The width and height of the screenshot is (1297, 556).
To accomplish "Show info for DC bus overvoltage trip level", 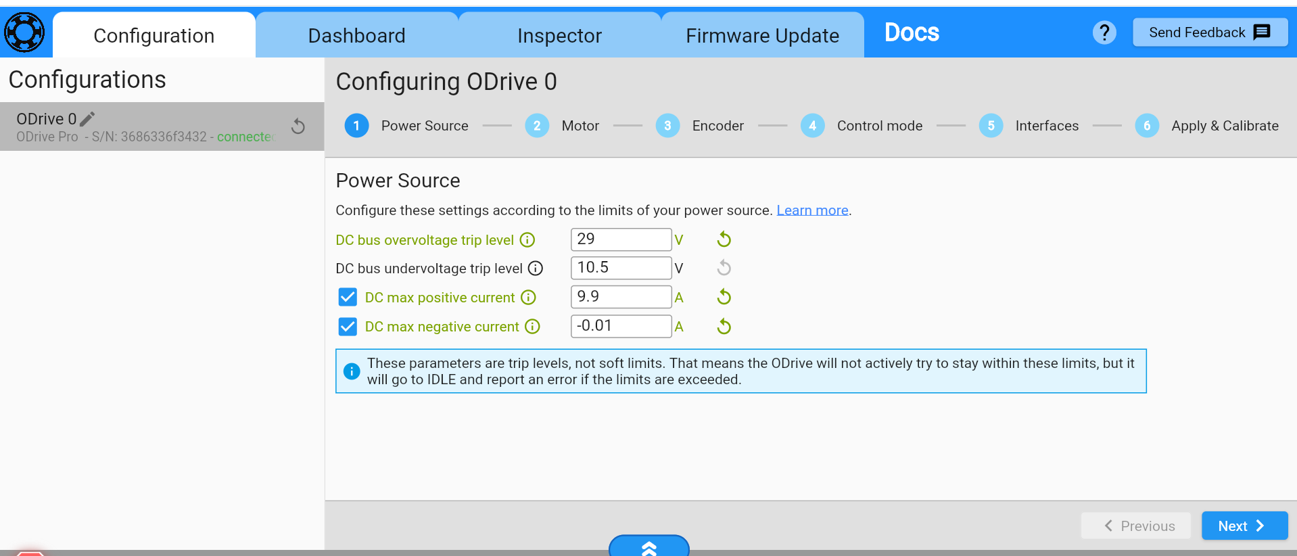I will point(527,240).
